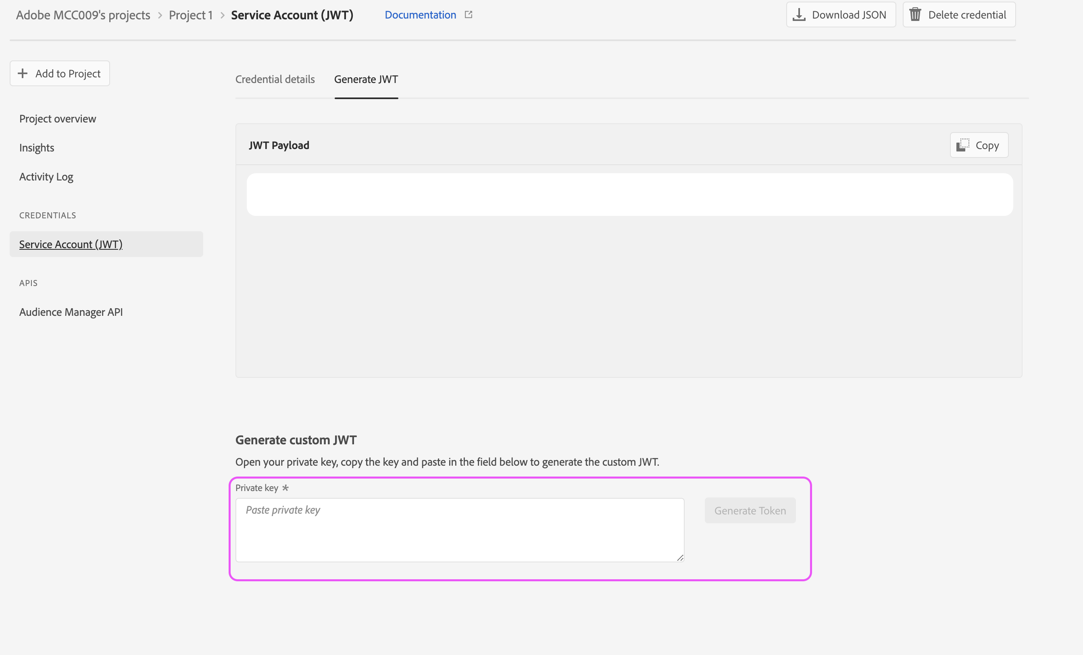Click the Service Account (JWT) breadcrumb title
The width and height of the screenshot is (1083, 655).
tap(292, 15)
